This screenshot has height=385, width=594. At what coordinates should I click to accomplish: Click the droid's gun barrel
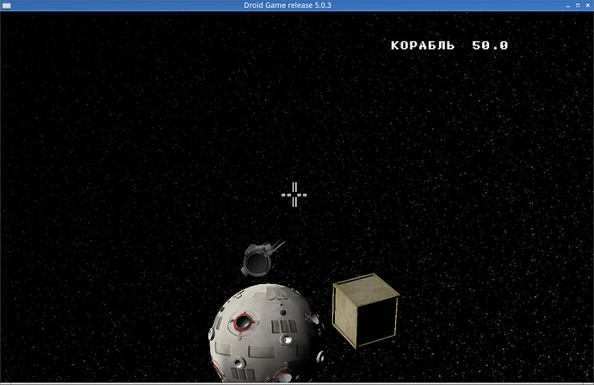click(x=276, y=246)
